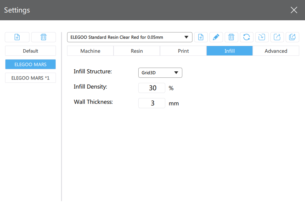Focus the Infill Density value field
Screen dimensions: 305x213
click(152, 88)
